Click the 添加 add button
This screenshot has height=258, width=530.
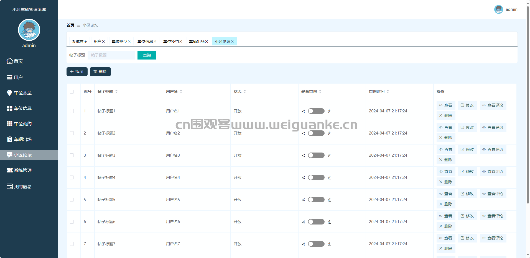click(77, 72)
